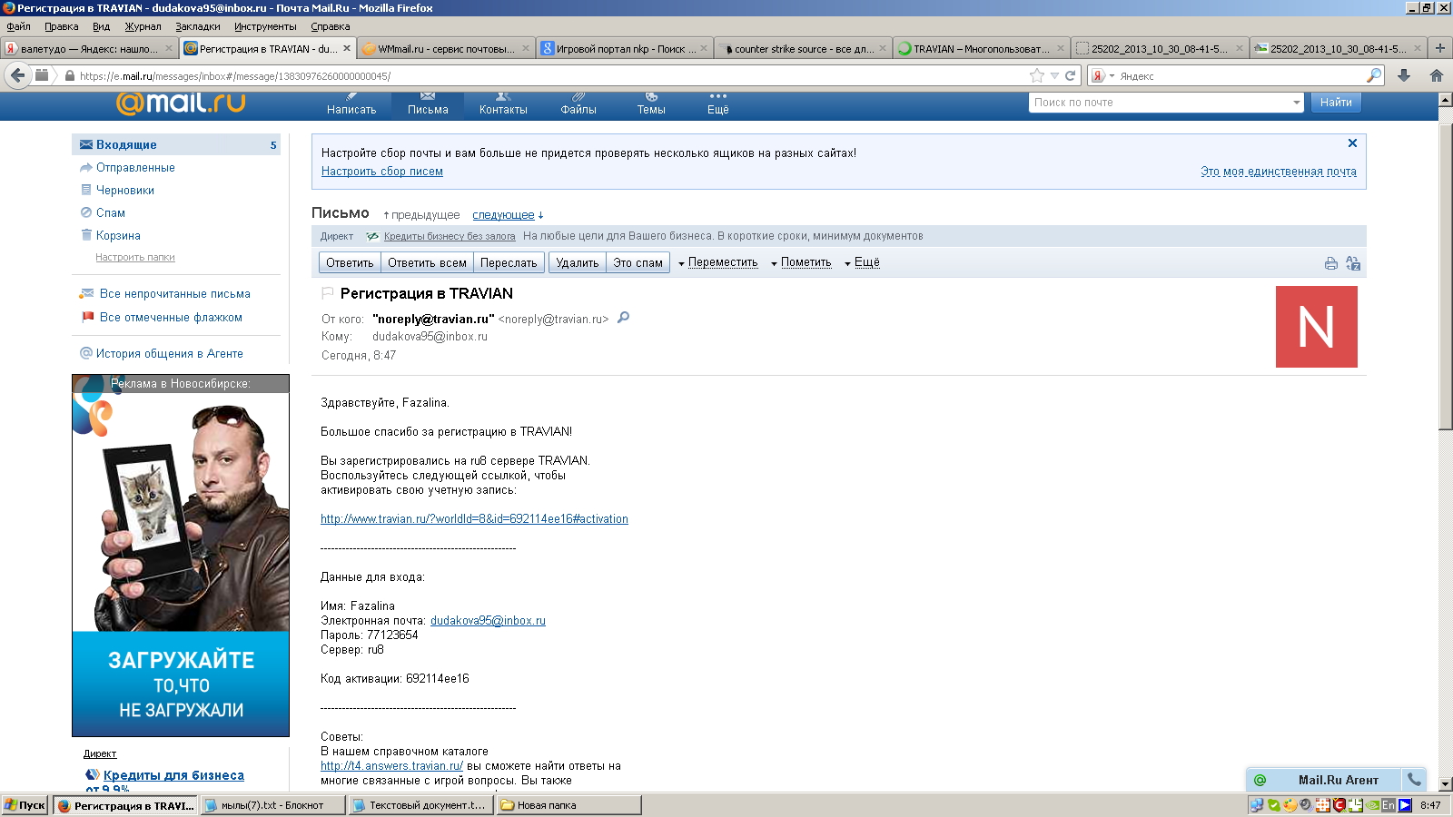The width and height of the screenshot is (1453, 817).
Task: Show Все непрочитанные письма
Action: [175, 294]
